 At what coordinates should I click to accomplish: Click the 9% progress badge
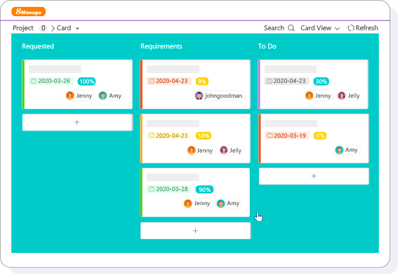tap(201, 81)
